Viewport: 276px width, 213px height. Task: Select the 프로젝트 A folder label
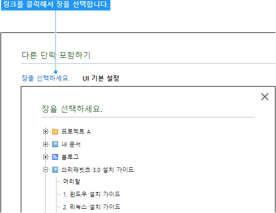pos(76,132)
